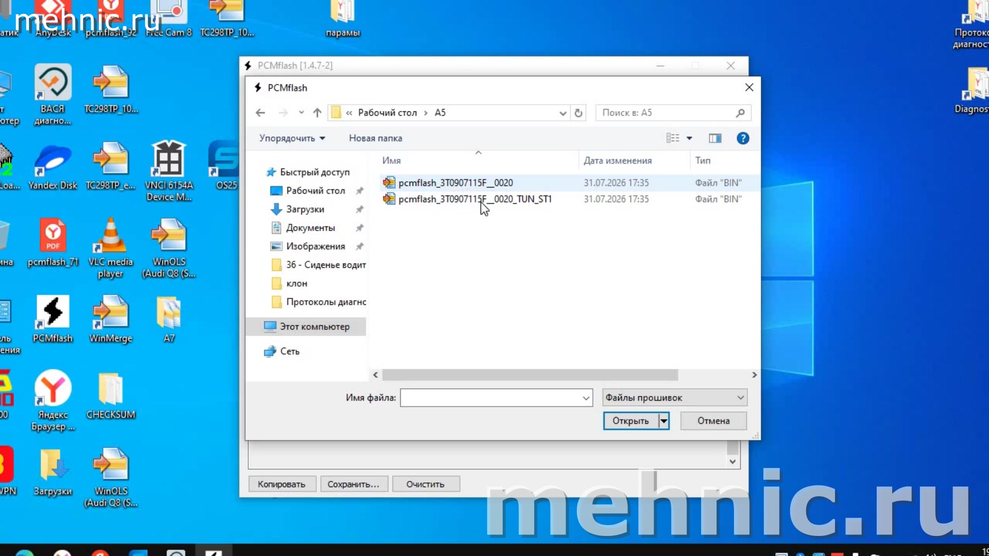
Task: Open the Загрузки desktop folder
Action: coord(53,472)
